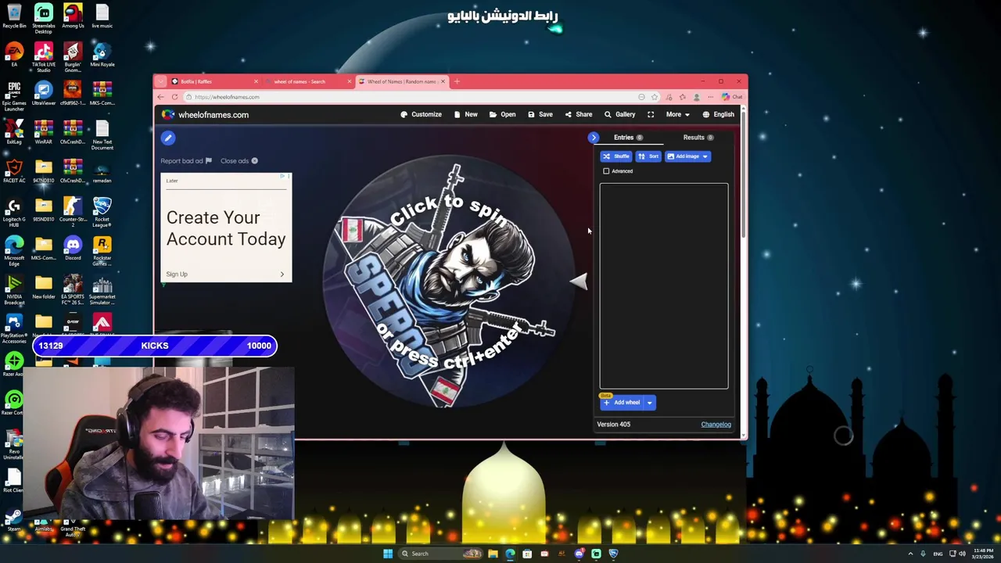Click the browser back arrow
This screenshot has height=563, width=1001.
point(161,97)
